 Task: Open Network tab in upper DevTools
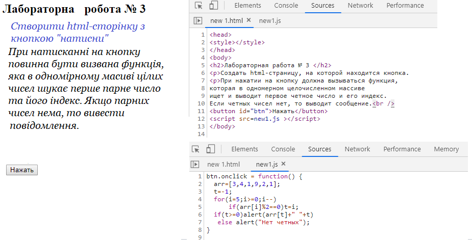point(360,6)
